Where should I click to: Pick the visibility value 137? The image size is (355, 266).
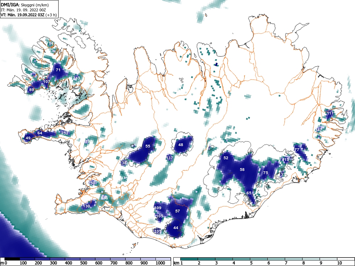click(170, 158)
